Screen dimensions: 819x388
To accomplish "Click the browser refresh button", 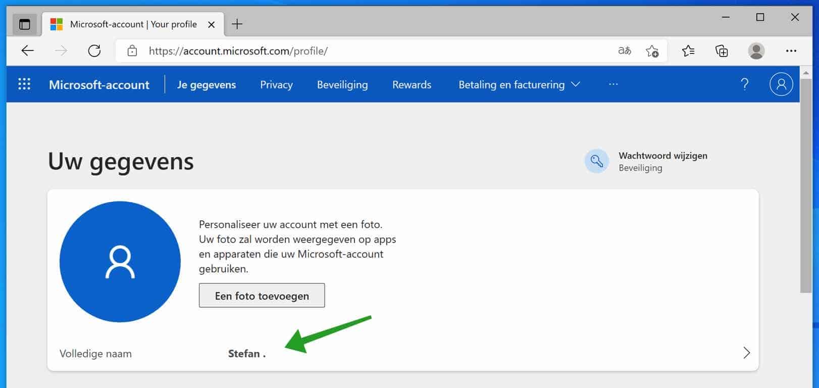I will click(94, 51).
